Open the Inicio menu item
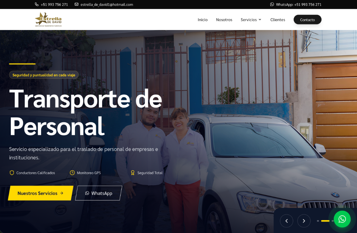This screenshot has height=233, width=357. click(203, 20)
